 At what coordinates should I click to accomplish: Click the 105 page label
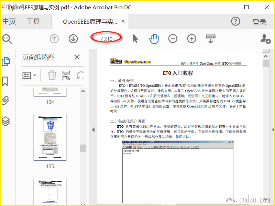point(50,167)
